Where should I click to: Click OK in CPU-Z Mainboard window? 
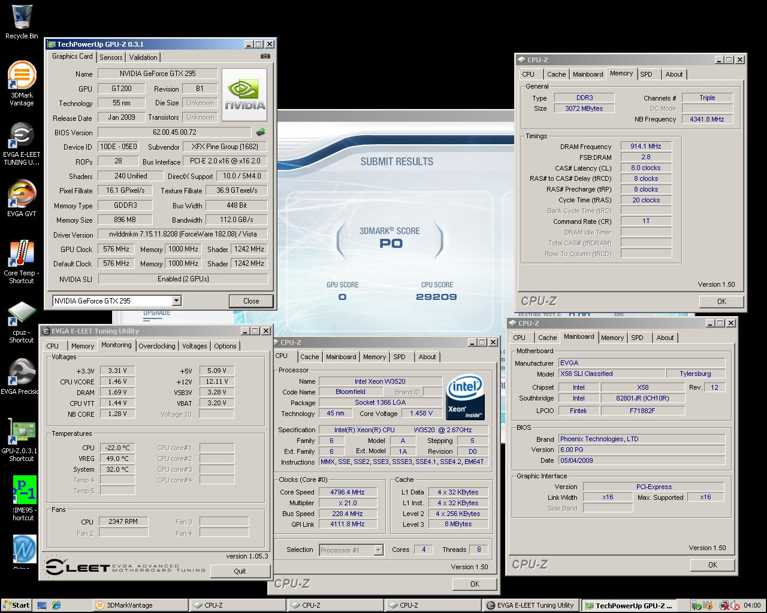(x=712, y=565)
